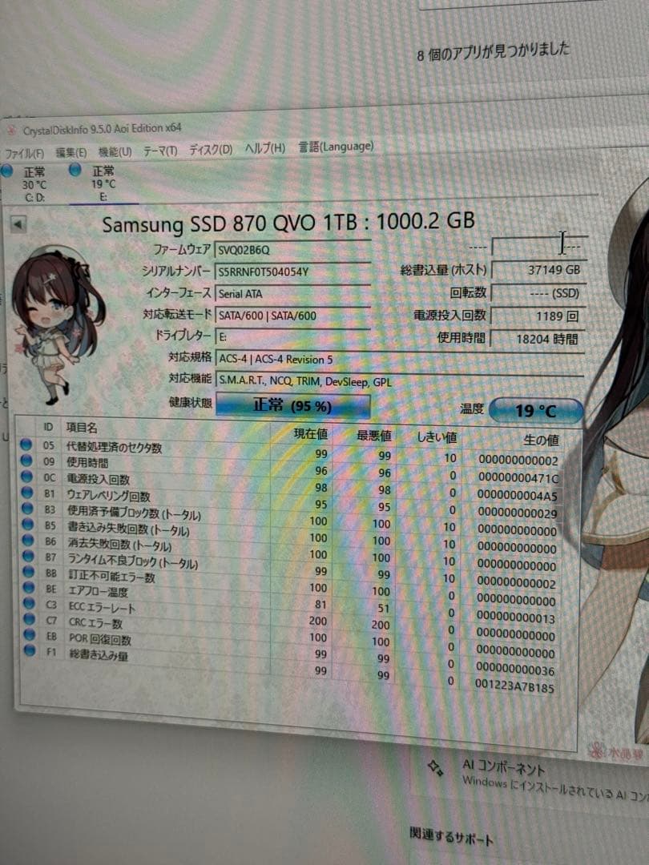Screen dimensions: 649x865
Task: Click the back arrow left of the drive name
Action: coord(17,224)
